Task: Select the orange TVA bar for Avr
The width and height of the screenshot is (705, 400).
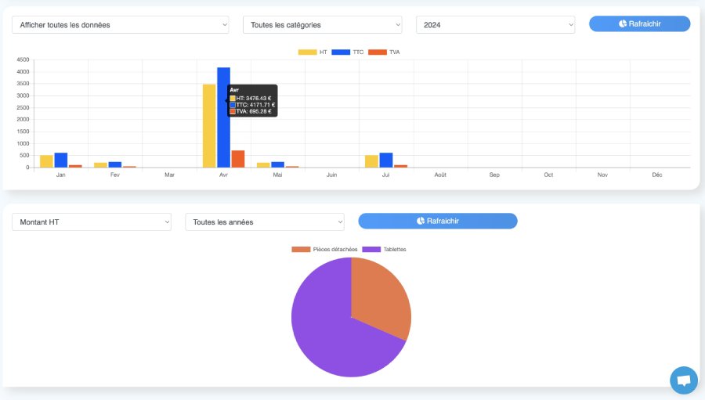Action: coord(238,159)
